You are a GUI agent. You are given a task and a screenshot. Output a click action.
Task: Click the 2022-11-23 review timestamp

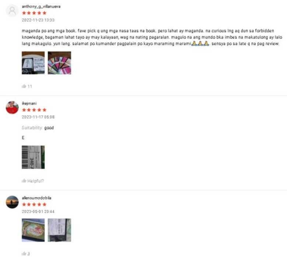[38, 20]
